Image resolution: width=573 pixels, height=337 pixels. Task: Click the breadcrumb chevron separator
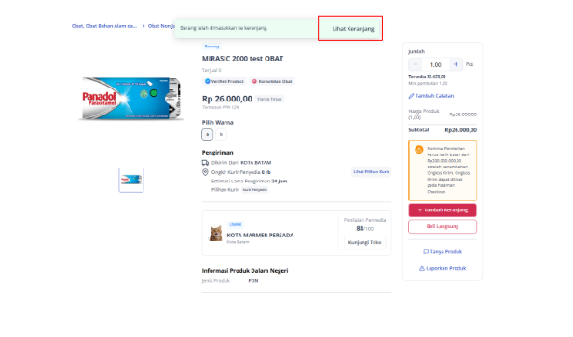143,26
